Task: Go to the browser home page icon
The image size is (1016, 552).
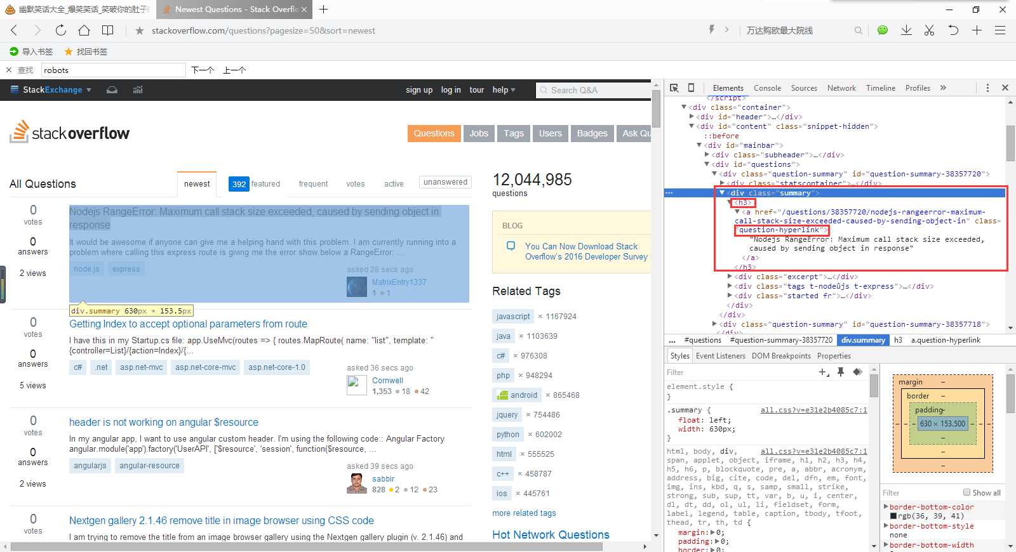Action: point(84,30)
